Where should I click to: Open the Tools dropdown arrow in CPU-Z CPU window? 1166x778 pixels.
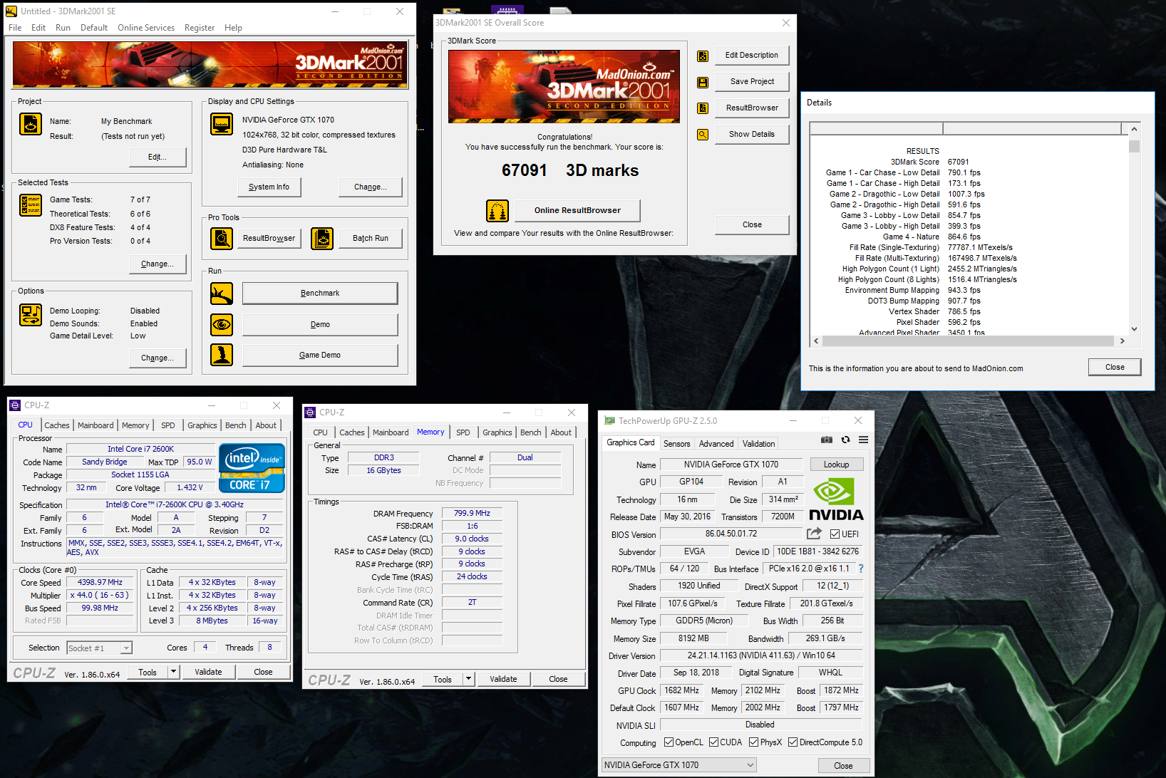(173, 671)
